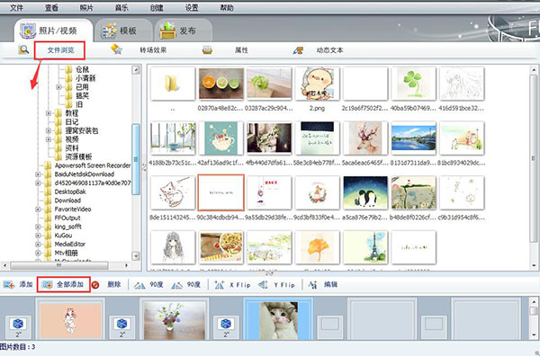540x356 pixels.
Task: Open the 设置 menu
Action: tap(192, 7)
